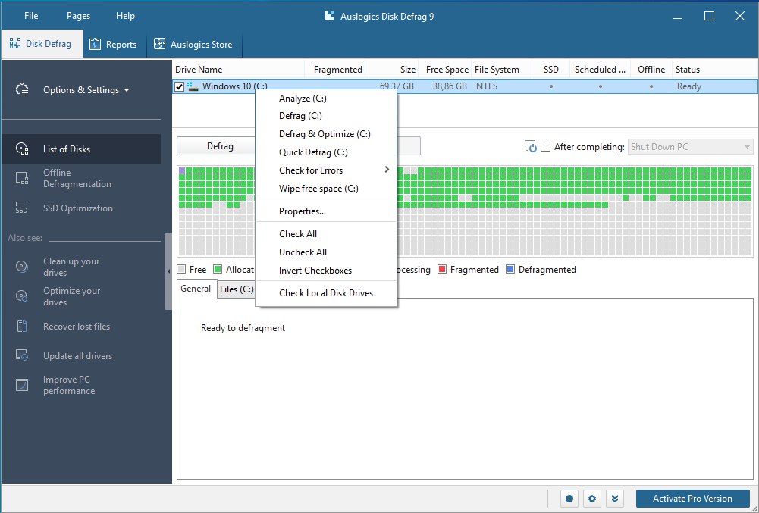Open the File menu

31,16
